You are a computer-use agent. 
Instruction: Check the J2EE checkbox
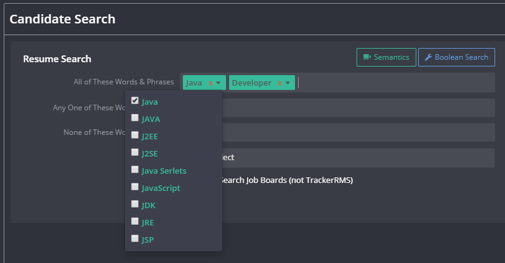tap(135, 136)
